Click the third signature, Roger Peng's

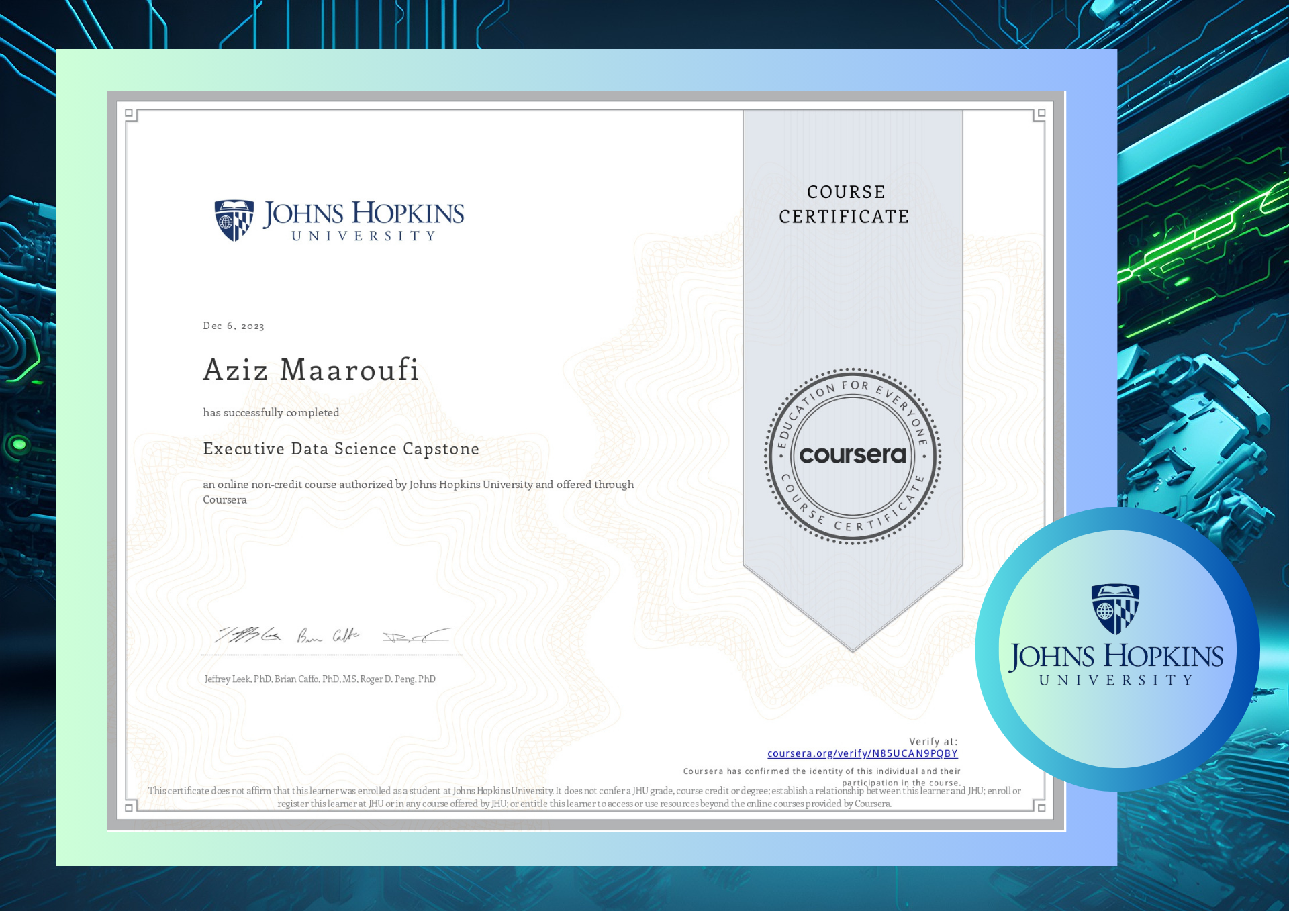pyautogui.click(x=417, y=636)
